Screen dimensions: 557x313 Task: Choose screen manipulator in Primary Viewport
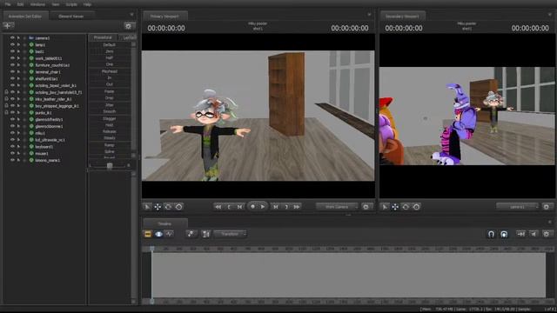point(179,207)
